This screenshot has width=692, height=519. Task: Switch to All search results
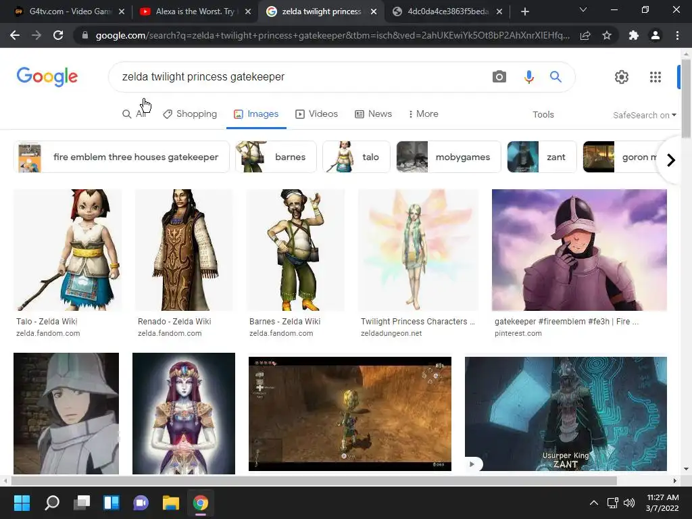tap(134, 114)
